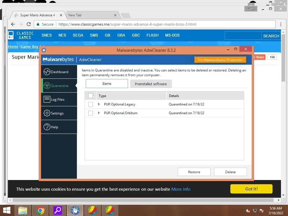Open AdwCleaner Settings gear
Image resolution: width=288 pixels, height=216 pixels.
tap(47, 113)
